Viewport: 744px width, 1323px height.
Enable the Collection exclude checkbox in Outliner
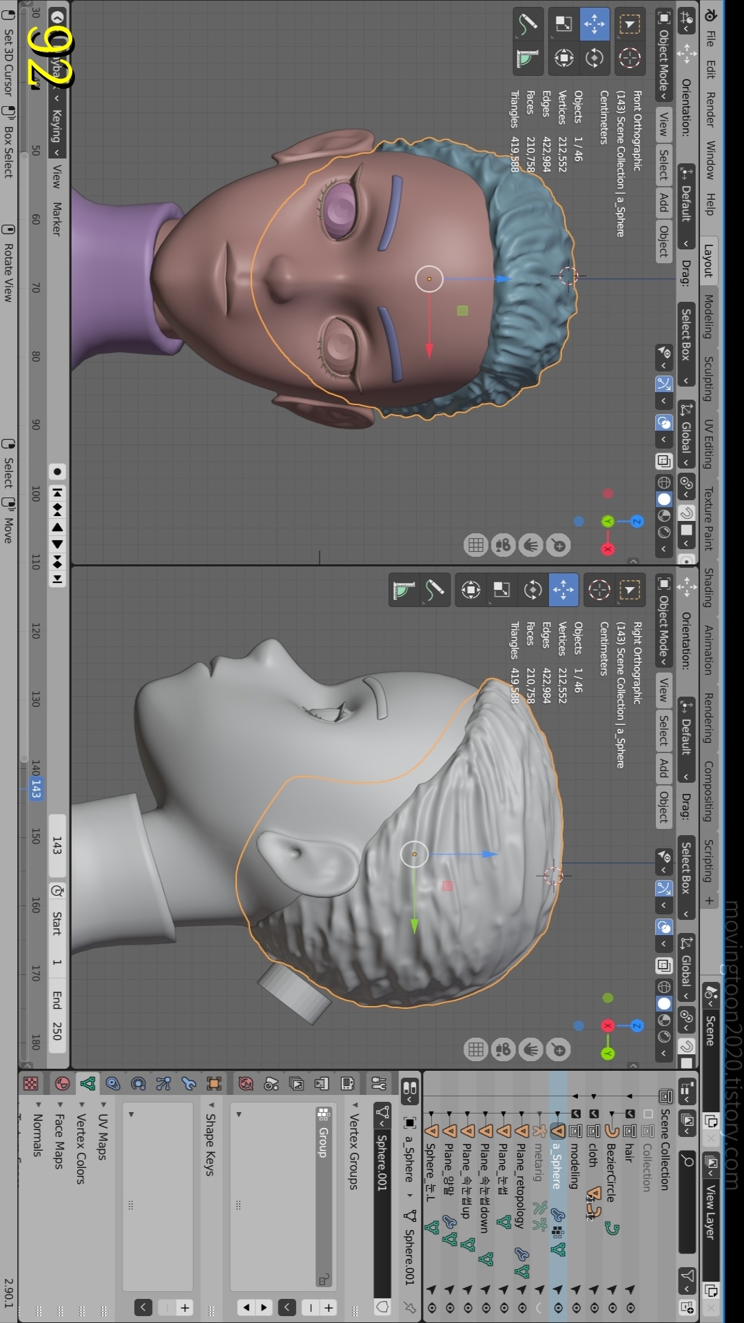648,1114
